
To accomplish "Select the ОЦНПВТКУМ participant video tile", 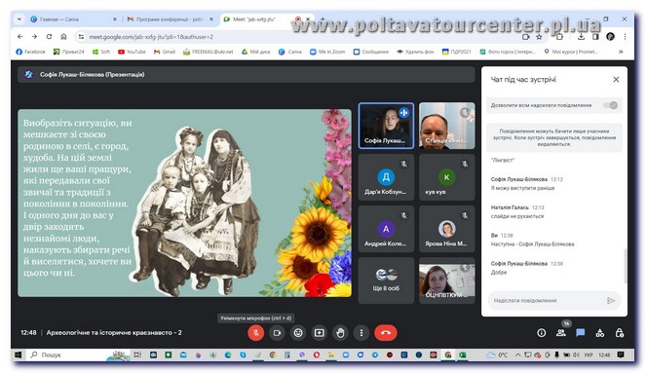I will (x=447, y=280).
